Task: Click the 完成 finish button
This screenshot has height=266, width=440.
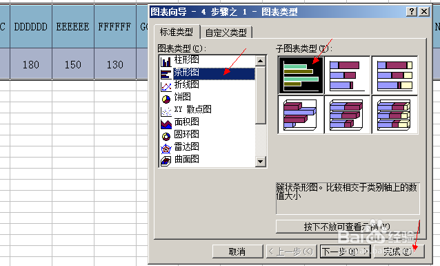Action: [399, 251]
